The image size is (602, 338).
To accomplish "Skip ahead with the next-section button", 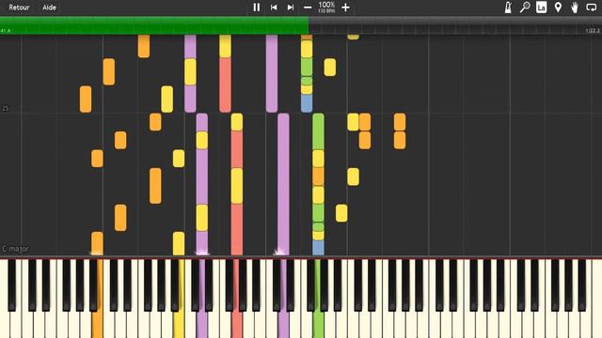I will click(291, 8).
